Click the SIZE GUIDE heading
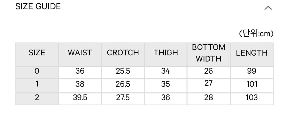The width and height of the screenshot is (289, 113). 38,6
